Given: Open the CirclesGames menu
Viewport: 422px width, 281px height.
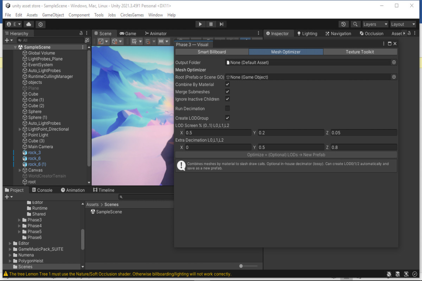Looking at the screenshot, I should coord(132,15).
